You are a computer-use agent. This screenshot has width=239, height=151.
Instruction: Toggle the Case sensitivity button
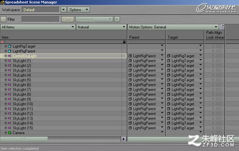(68, 19)
